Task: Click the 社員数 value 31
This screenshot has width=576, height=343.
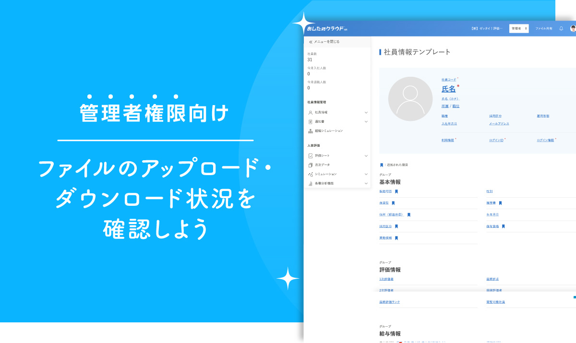Action: pyautogui.click(x=310, y=60)
